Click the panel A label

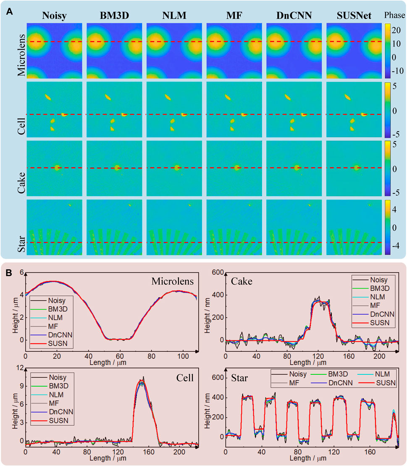tap(9, 12)
